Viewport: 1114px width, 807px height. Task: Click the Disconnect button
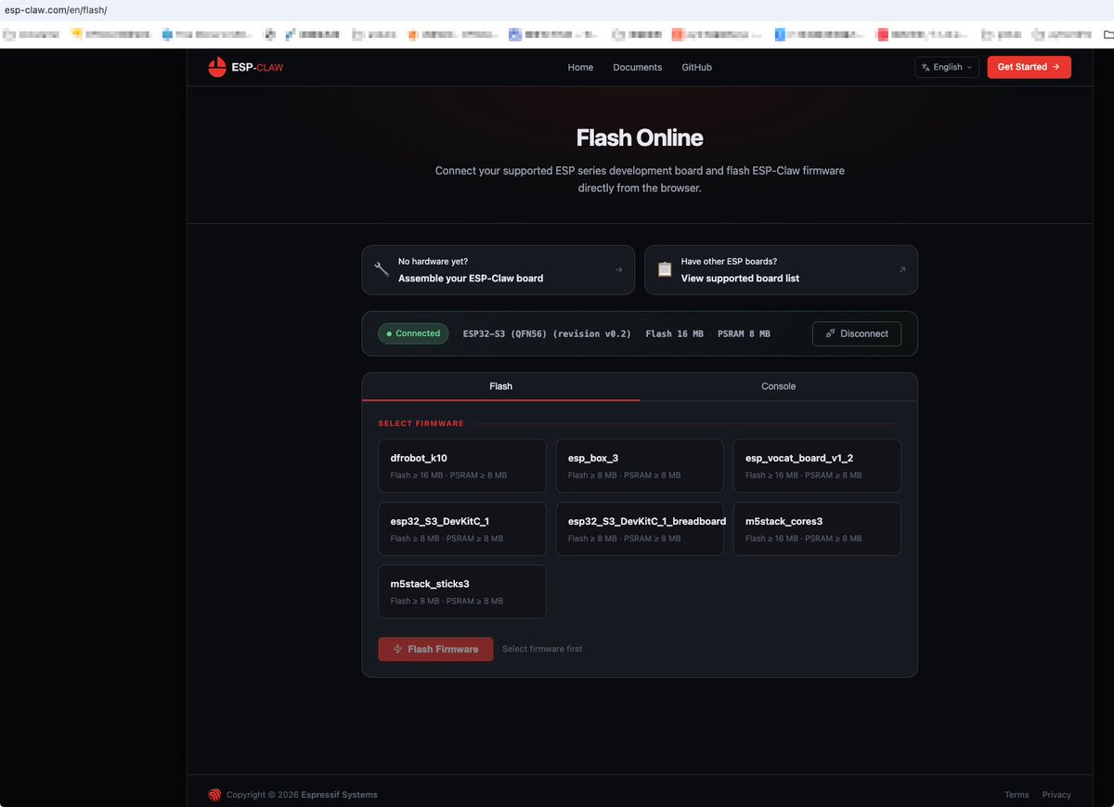coord(857,333)
